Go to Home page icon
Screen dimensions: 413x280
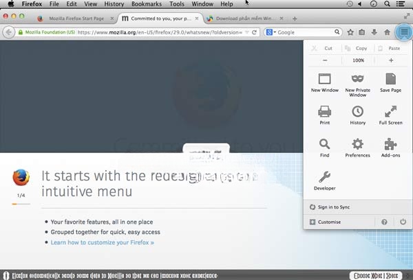click(387, 32)
